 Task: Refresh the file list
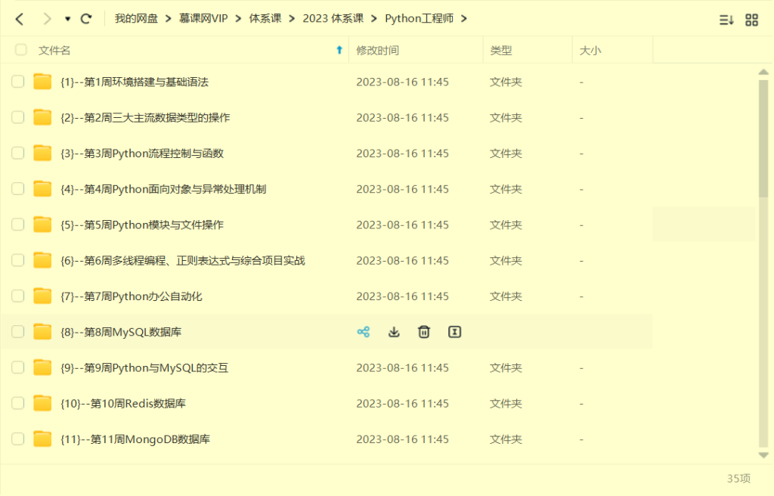pos(86,19)
